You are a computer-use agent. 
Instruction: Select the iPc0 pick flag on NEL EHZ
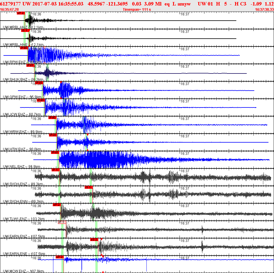pyautogui.click(x=55, y=152)
